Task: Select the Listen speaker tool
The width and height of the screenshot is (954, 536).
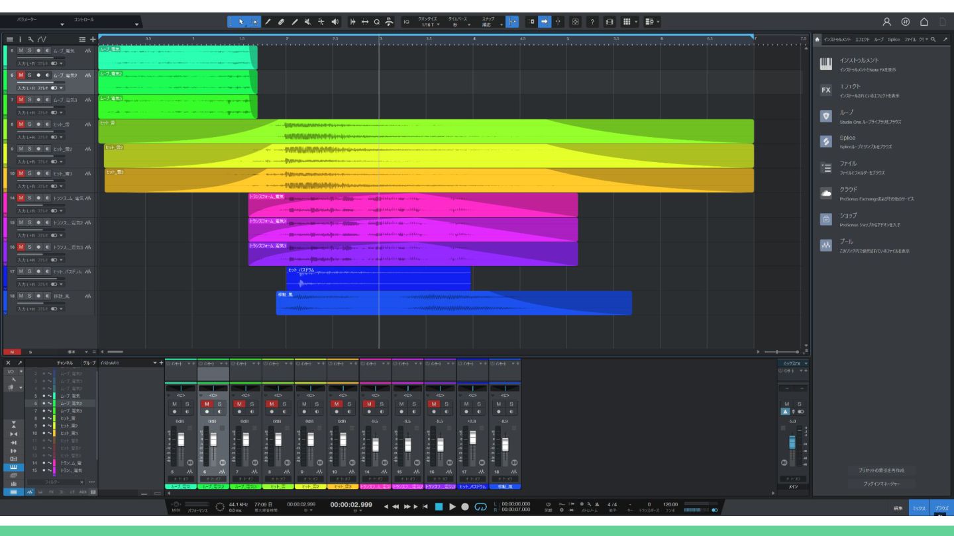Action: coord(335,22)
